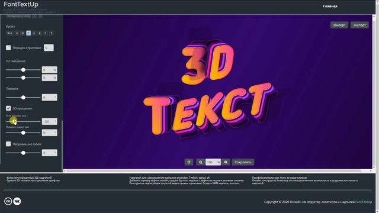This screenshot has width=379, height=213.
Task: Select the 'Е' letter button
Action: tap(34, 33)
